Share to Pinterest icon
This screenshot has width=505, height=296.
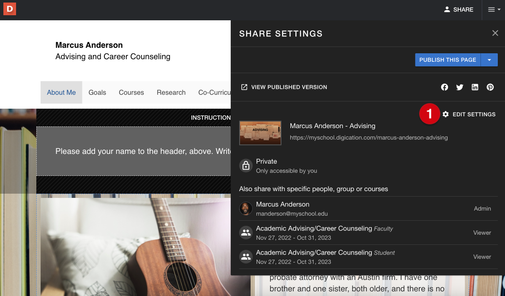pos(490,87)
